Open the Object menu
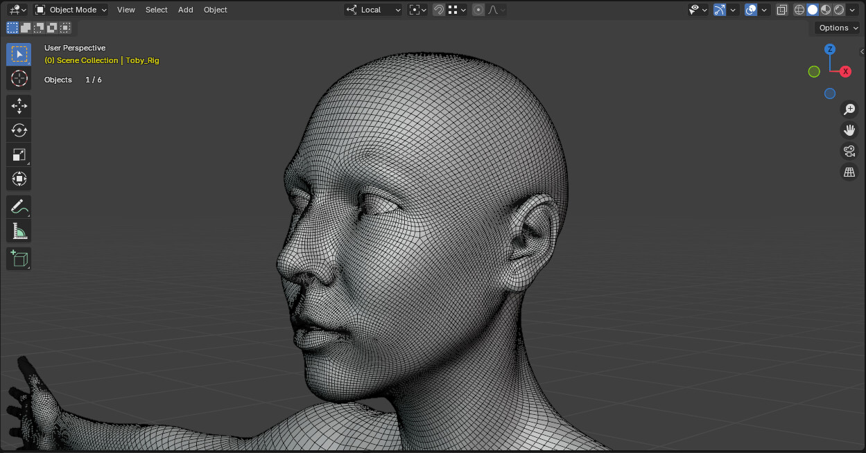 tap(216, 10)
